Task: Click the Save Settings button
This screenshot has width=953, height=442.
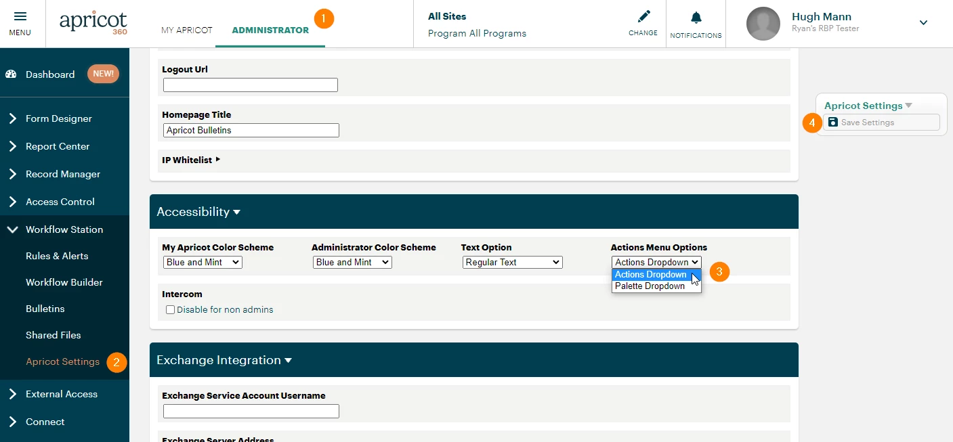Action: point(881,123)
